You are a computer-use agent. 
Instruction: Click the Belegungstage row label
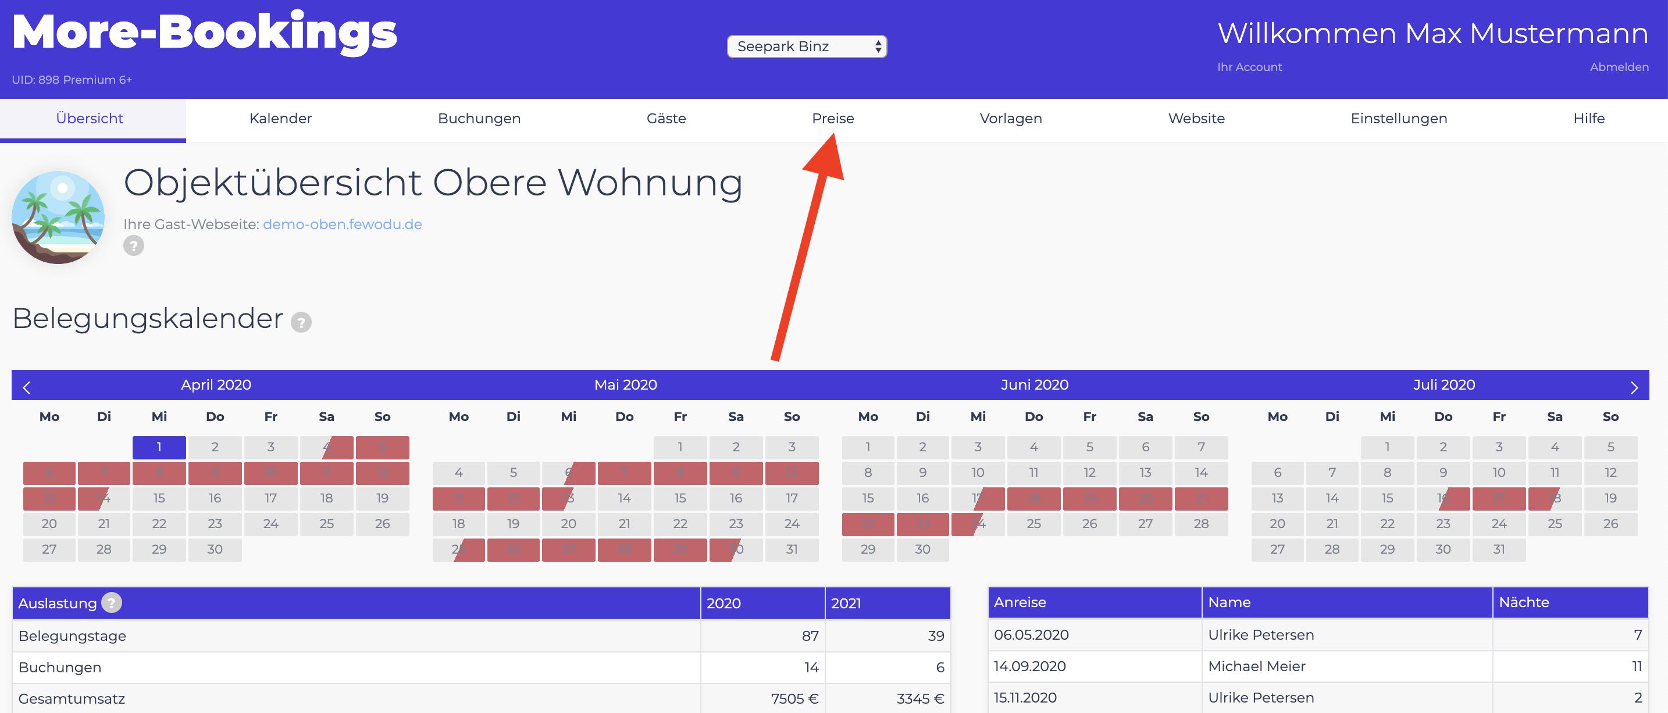tap(72, 636)
